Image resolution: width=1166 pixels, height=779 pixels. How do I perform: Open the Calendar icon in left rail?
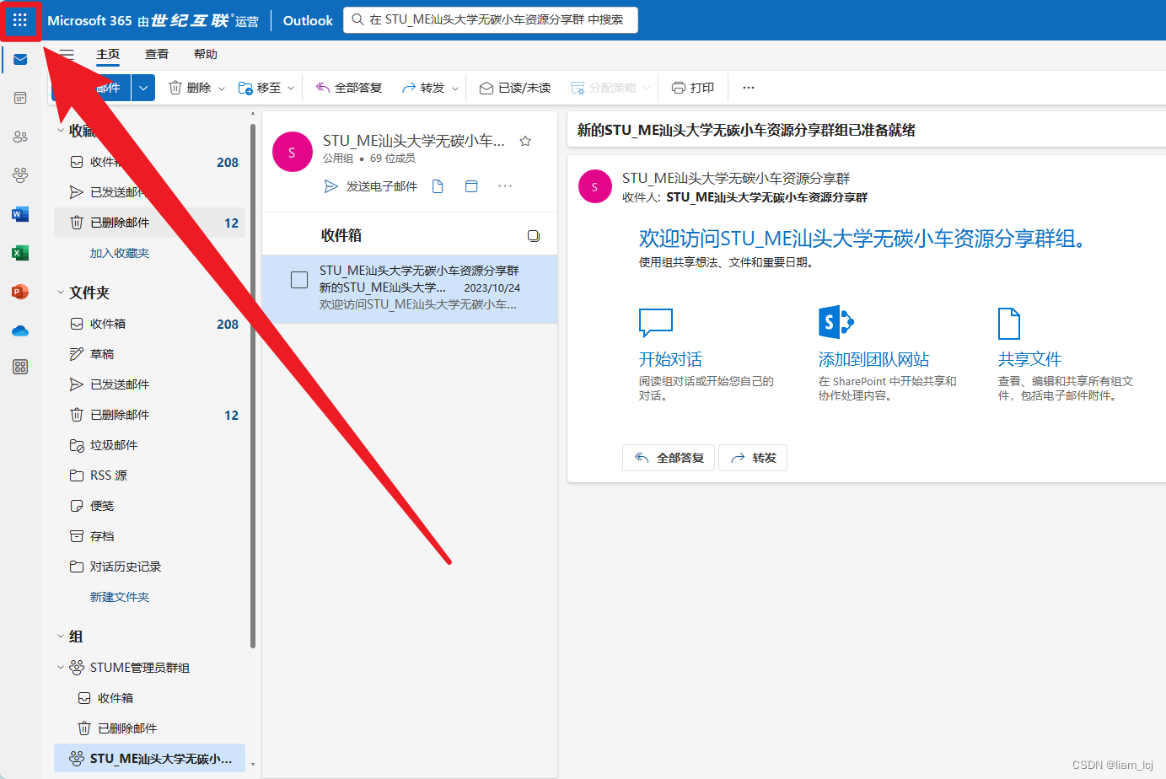pyautogui.click(x=20, y=98)
